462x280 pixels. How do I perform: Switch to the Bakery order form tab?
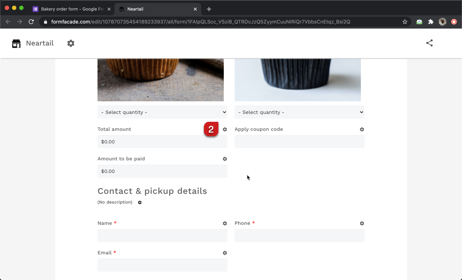pos(71,9)
